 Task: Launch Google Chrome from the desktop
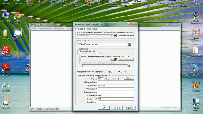click(x=18, y=18)
